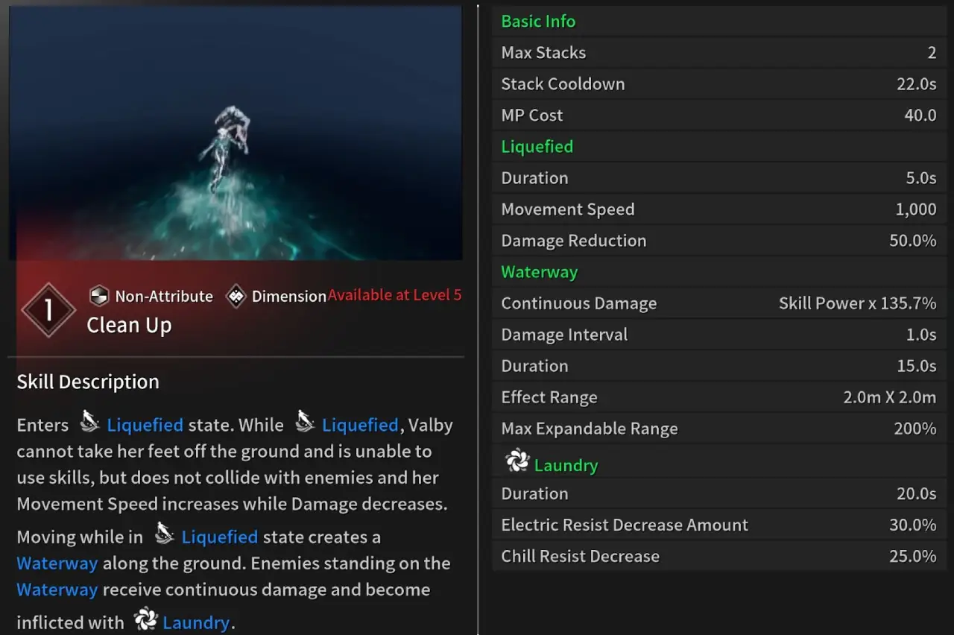
Task: Click Liquefied icon after "Moving while in"
Action: click(x=164, y=535)
